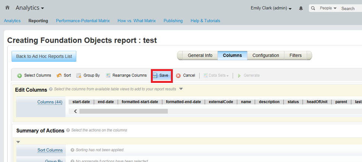Click the columns horizontal scrollbar thumb
Image resolution: width=362 pixels, height=162 pixels.
(x=123, y=111)
